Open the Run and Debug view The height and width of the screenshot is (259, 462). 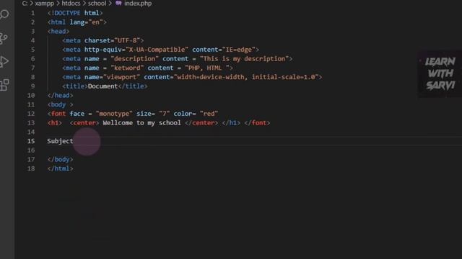click(x=4, y=62)
